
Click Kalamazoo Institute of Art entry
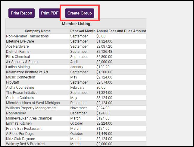click(27, 72)
